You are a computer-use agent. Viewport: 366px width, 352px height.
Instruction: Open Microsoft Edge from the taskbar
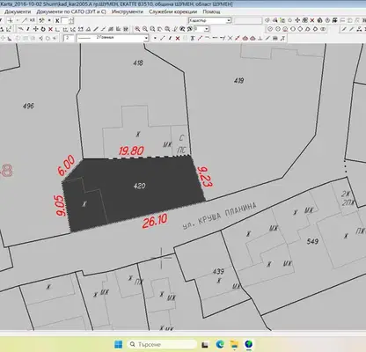[220, 344]
